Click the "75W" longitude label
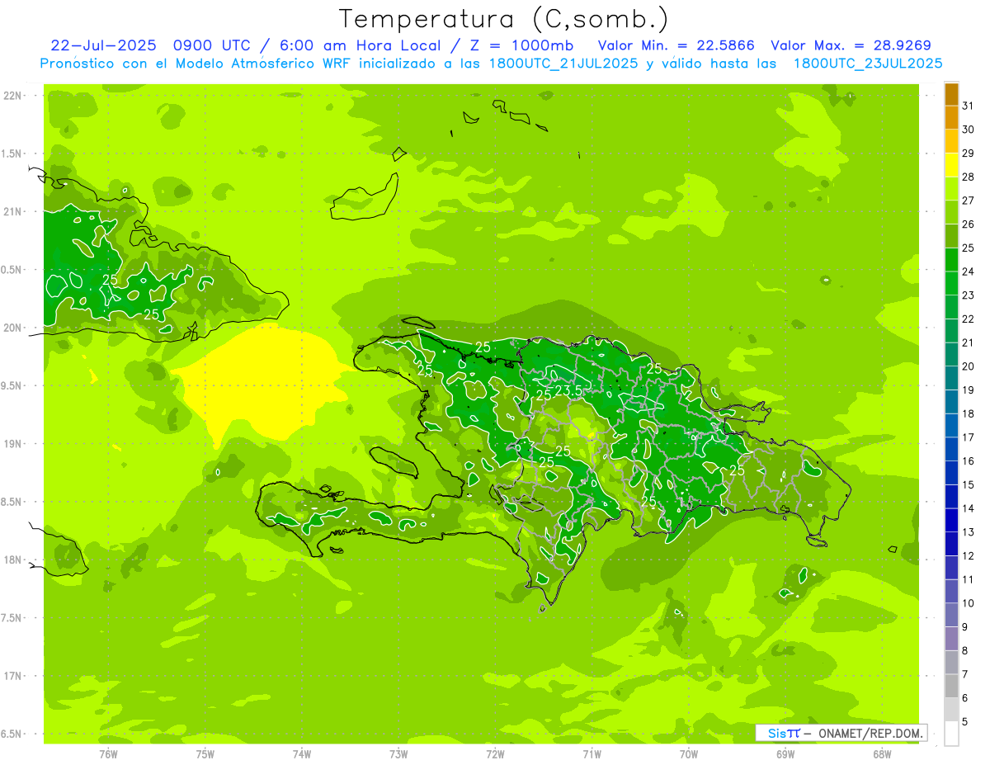The image size is (990, 765). click(x=205, y=753)
